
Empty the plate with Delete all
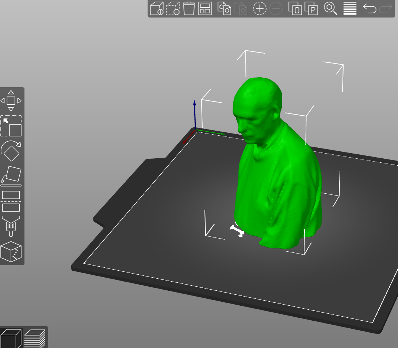pos(188,8)
